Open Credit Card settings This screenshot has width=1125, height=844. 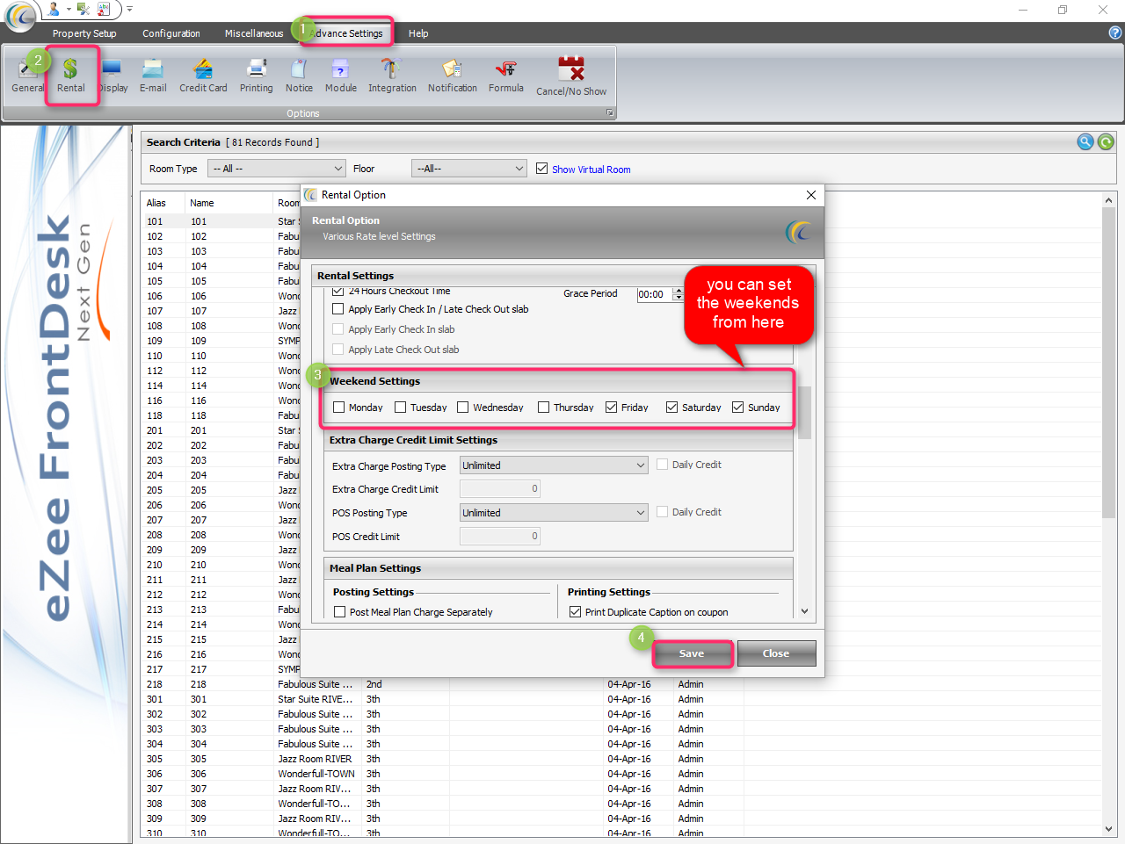(203, 76)
